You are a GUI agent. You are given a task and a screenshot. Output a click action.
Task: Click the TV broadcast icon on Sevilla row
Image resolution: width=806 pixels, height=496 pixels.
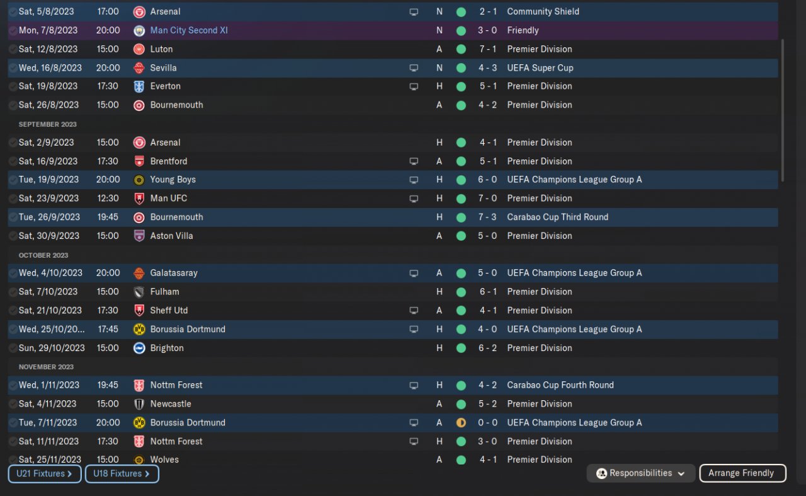click(414, 68)
